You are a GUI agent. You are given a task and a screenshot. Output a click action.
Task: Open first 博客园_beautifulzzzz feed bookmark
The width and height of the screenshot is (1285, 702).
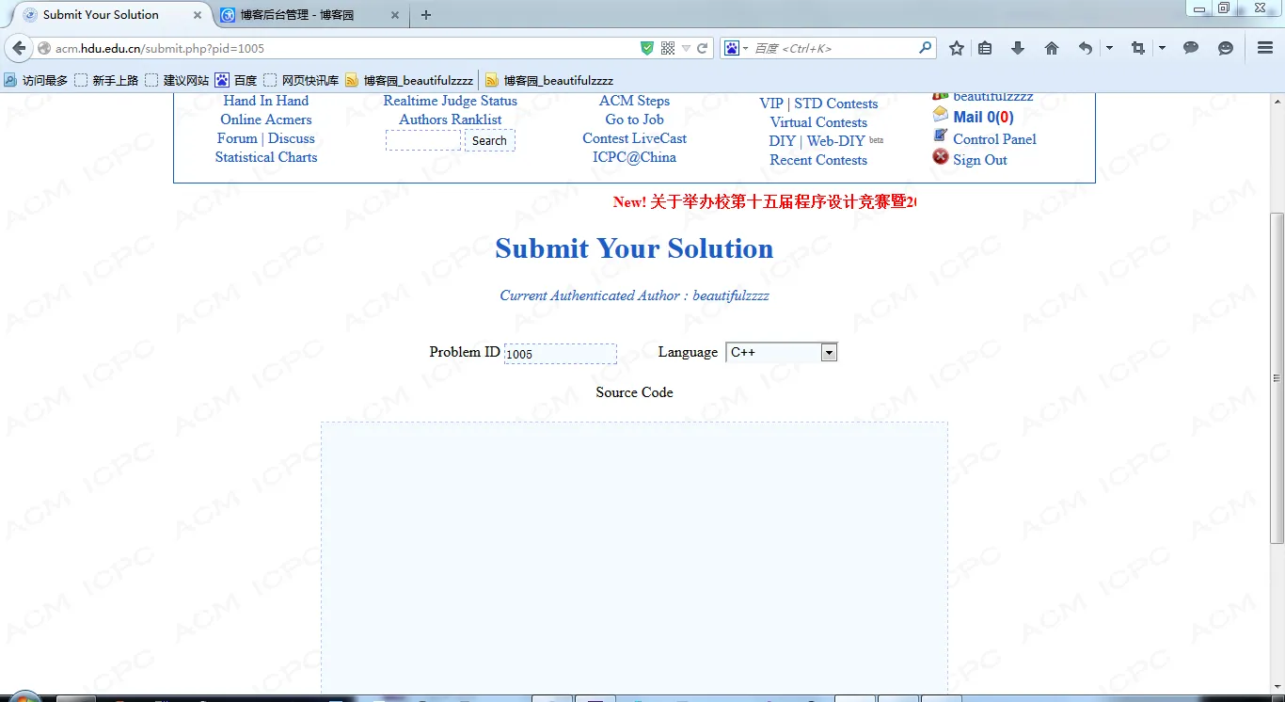(x=409, y=81)
